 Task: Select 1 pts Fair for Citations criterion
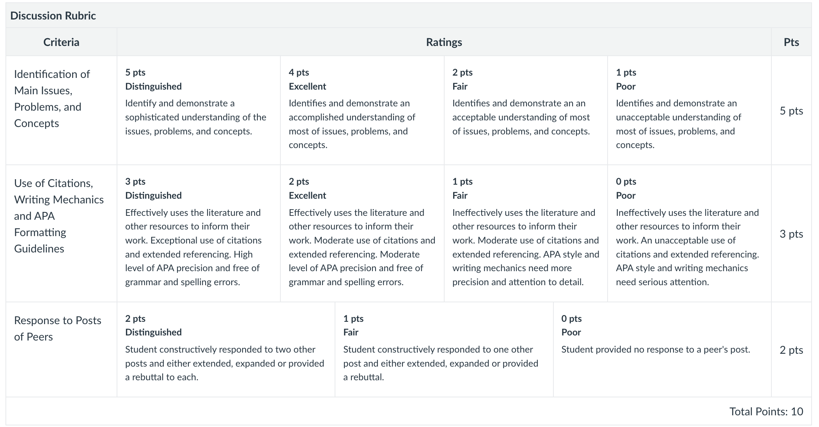(x=526, y=233)
